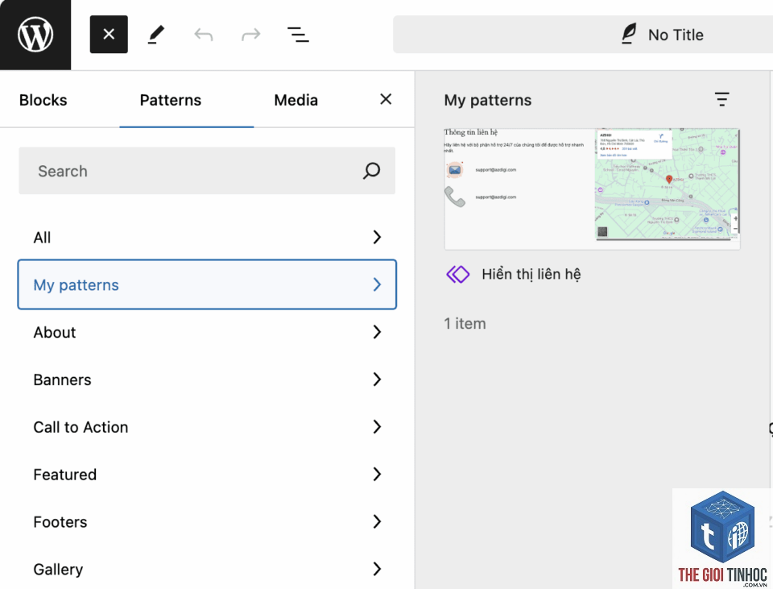Open the Call to Action category
Viewport: 773px width, 589px height.
(x=207, y=427)
